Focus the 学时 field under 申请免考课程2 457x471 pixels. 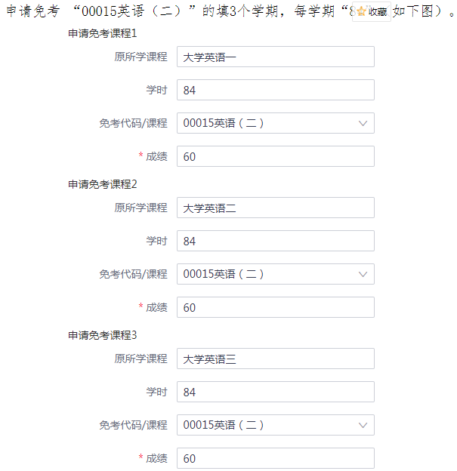tap(275, 241)
